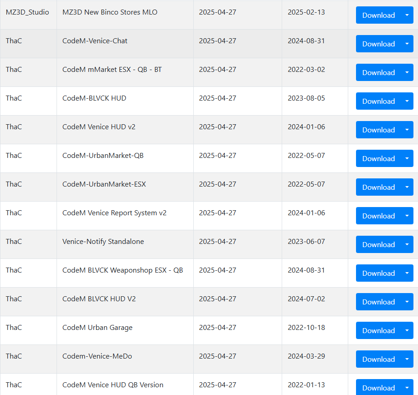Select the date 2023-08-05
Image resolution: width=418 pixels, height=395 pixels.
pos(306,98)
